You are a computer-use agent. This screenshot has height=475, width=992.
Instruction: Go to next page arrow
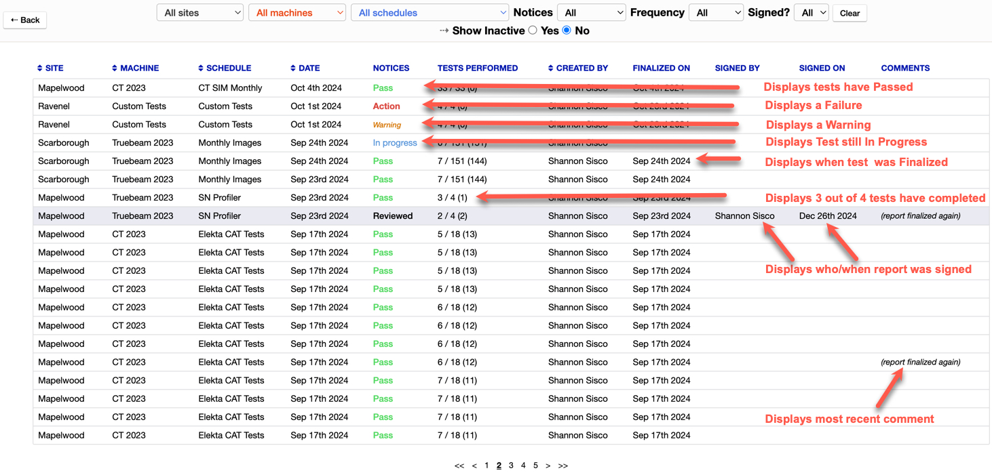[548, 466]
